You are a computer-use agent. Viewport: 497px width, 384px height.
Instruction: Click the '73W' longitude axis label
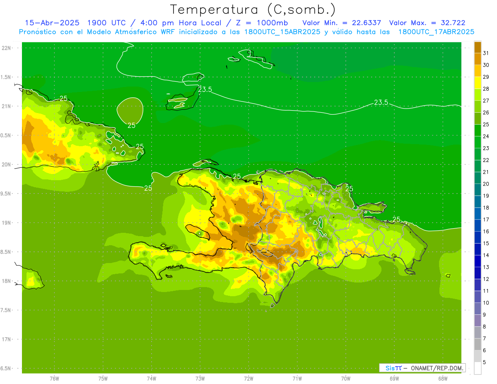click(x=200, y=378)
